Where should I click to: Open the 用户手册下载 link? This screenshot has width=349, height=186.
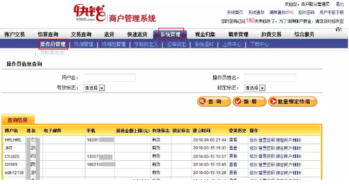tap(331, 12)
